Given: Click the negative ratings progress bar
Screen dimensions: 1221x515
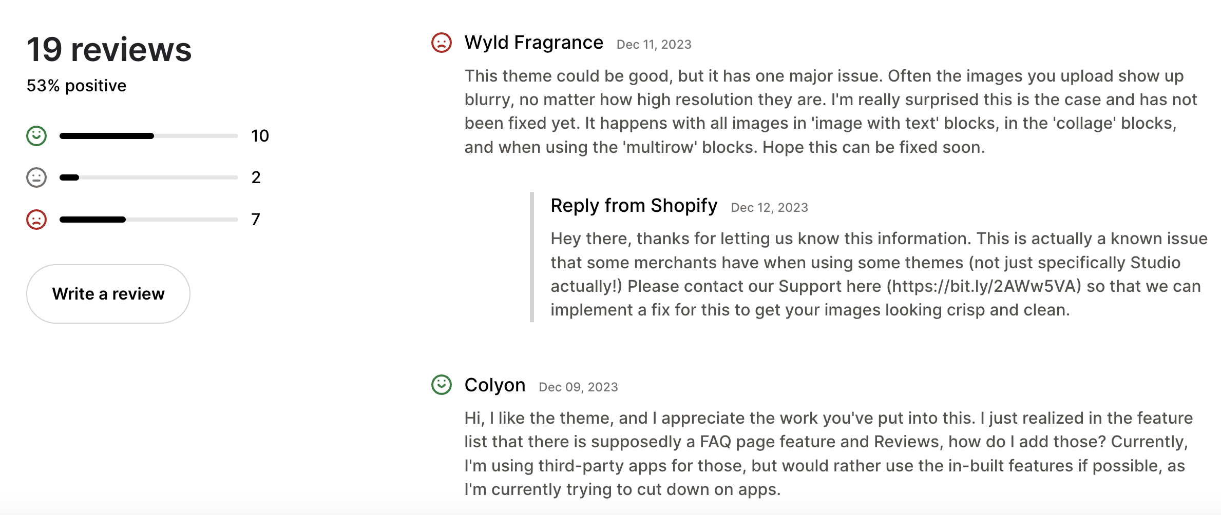Looking at the screenshot, I should 149,219.
